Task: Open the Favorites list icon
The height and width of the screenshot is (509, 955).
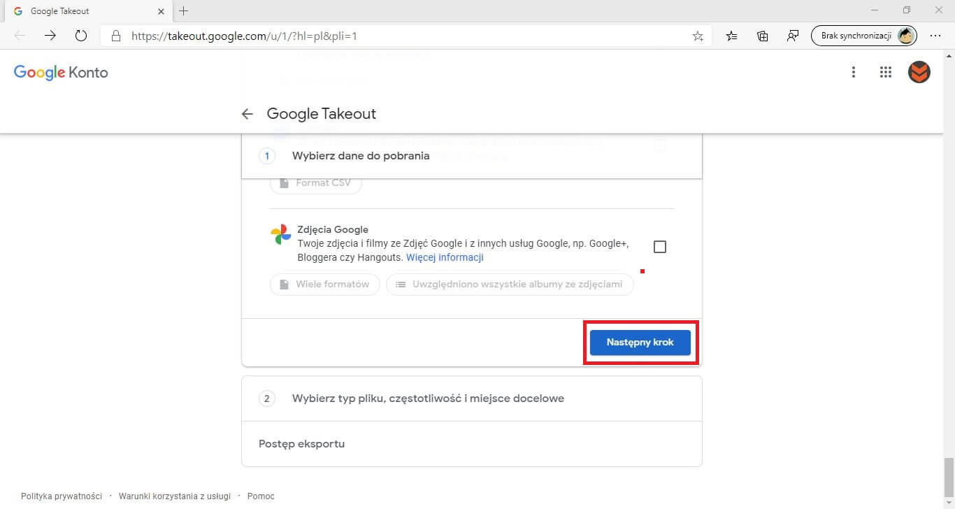Action: [731, 36]
